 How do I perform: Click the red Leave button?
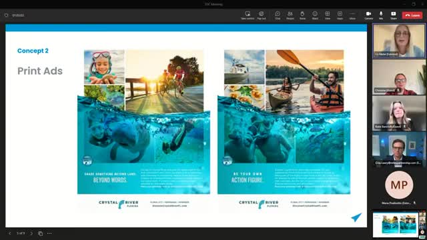tap(412, 15)
